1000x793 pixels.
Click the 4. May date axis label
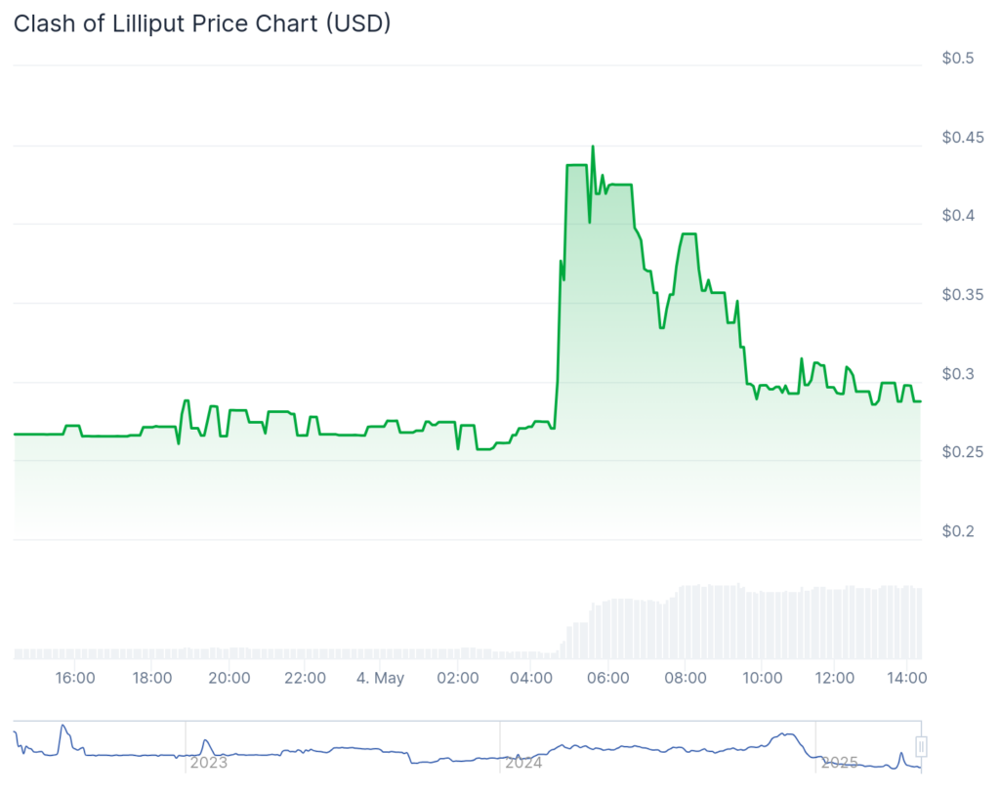point(380,678)
